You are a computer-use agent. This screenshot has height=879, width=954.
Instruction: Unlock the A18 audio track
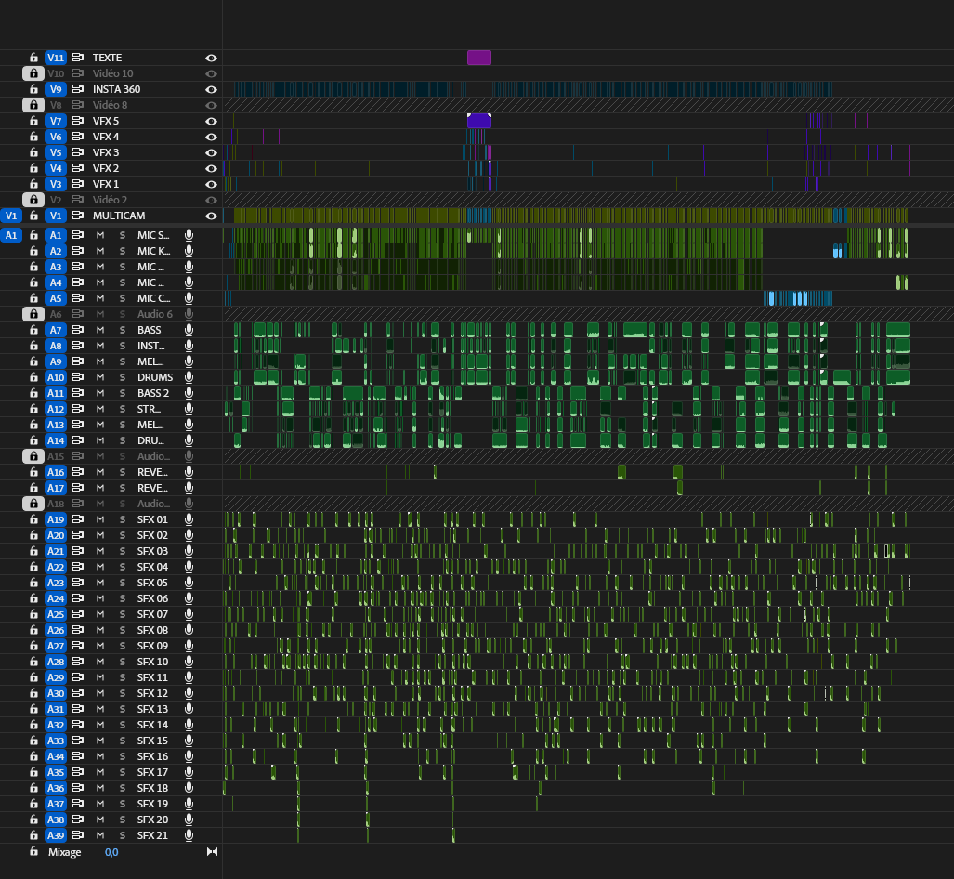coord(33,504)
